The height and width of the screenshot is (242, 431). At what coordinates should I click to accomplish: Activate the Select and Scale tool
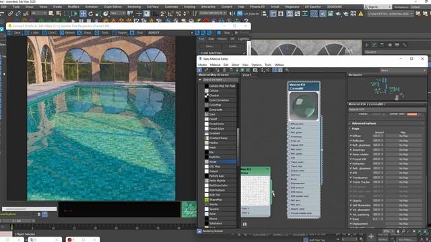(98, 13)
